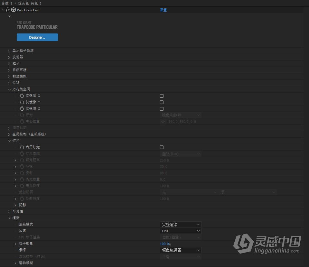The width and height of the screenshot is (309, 267).
Task: Expand the 阴影 subsection
Action: pyautogui.click(x=15, y=205)
